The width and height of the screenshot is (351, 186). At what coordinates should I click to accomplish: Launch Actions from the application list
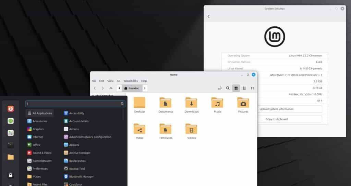(x=71, y=129)
